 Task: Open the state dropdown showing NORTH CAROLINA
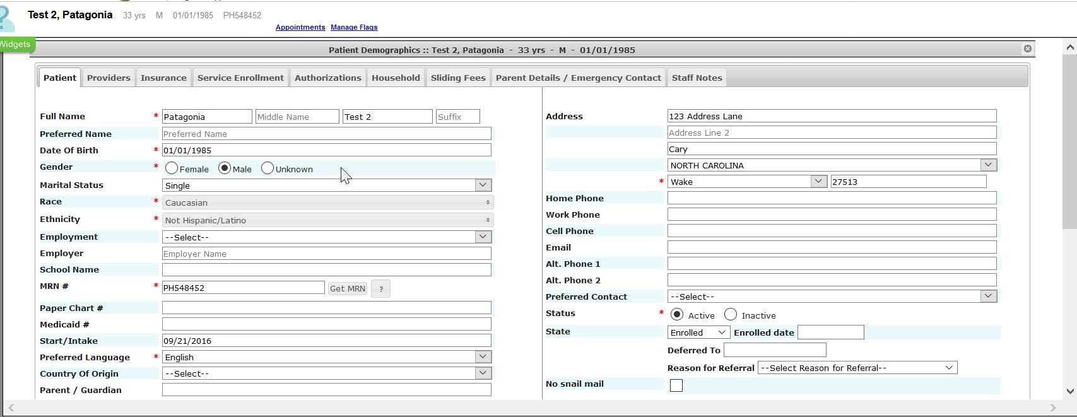tap(832, 165)
